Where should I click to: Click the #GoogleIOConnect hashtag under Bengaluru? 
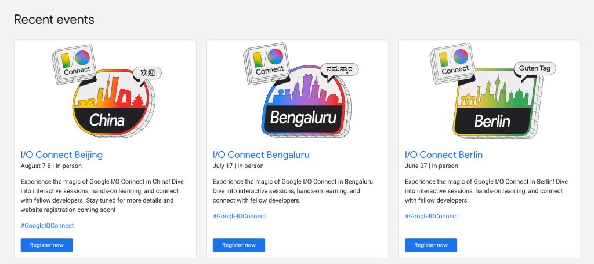239,216
